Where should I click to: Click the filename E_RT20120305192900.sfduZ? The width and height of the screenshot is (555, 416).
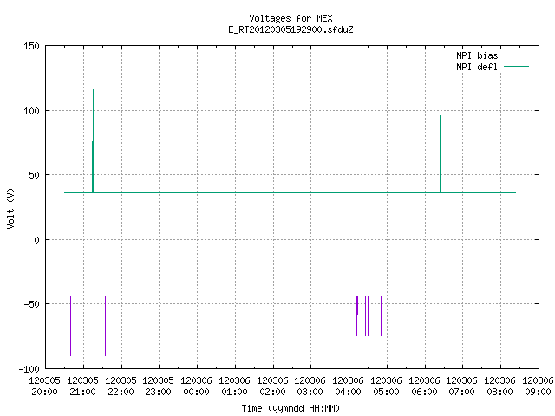click(291, 29)
